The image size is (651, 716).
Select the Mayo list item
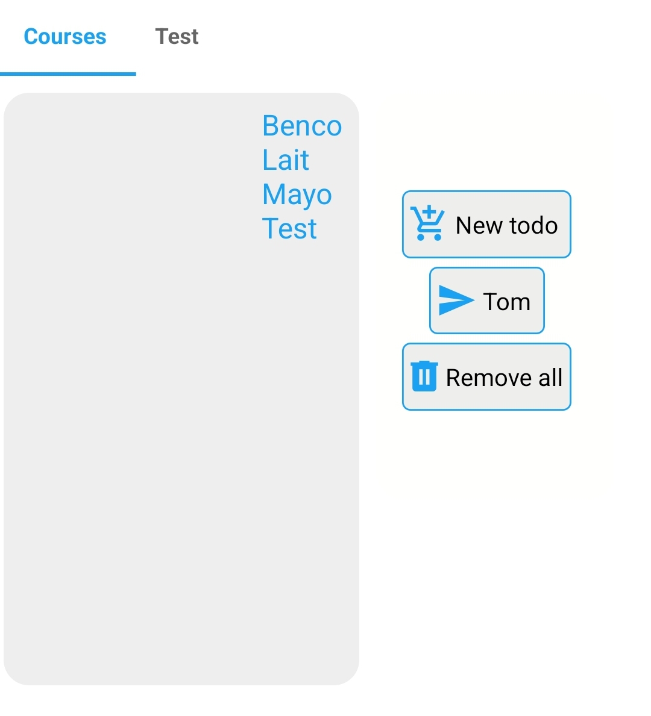[297, 195]
